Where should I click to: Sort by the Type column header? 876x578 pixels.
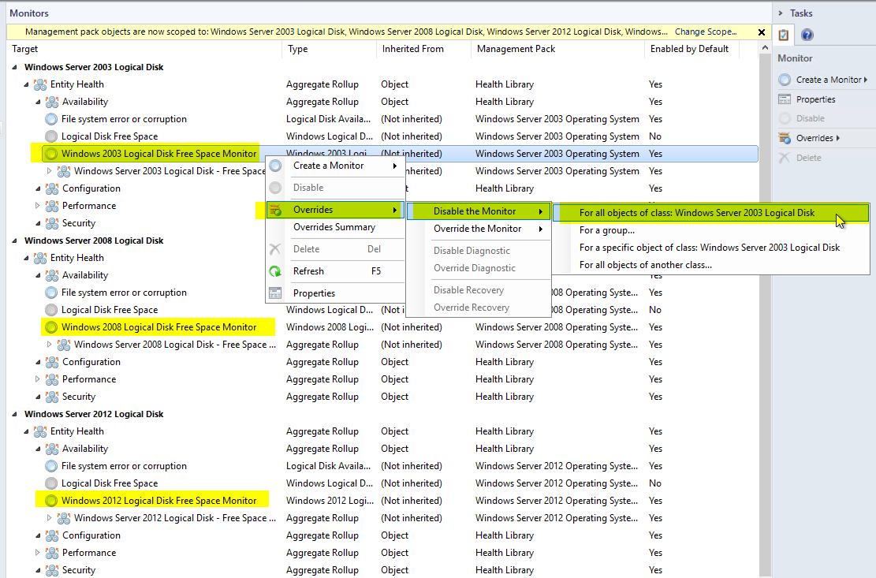(329, 49)
